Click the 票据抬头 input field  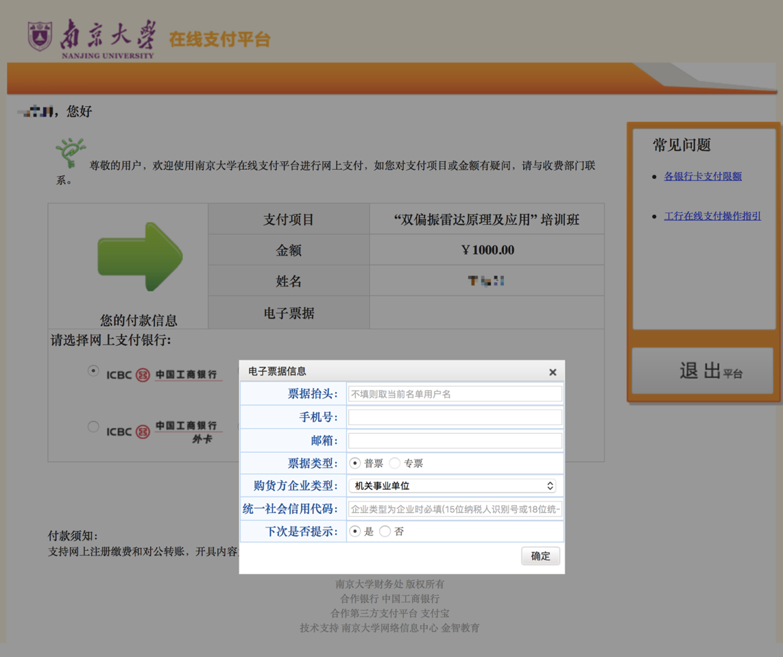[x=455, y=394]
